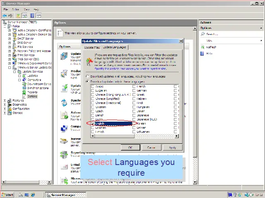Expand the DNS Server role node
Image resolution: width=265 pixels, height=198 pixels.
10,42
